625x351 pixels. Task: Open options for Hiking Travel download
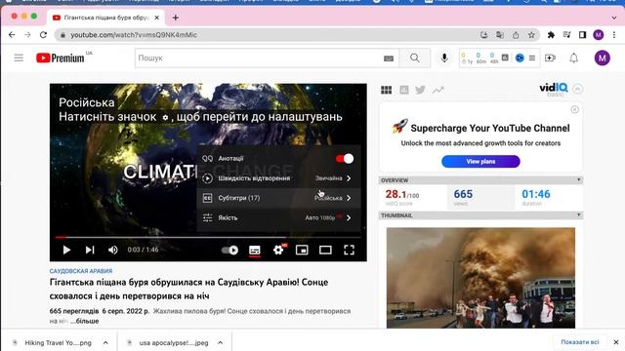pyautogui.click(x=105, y=342)
